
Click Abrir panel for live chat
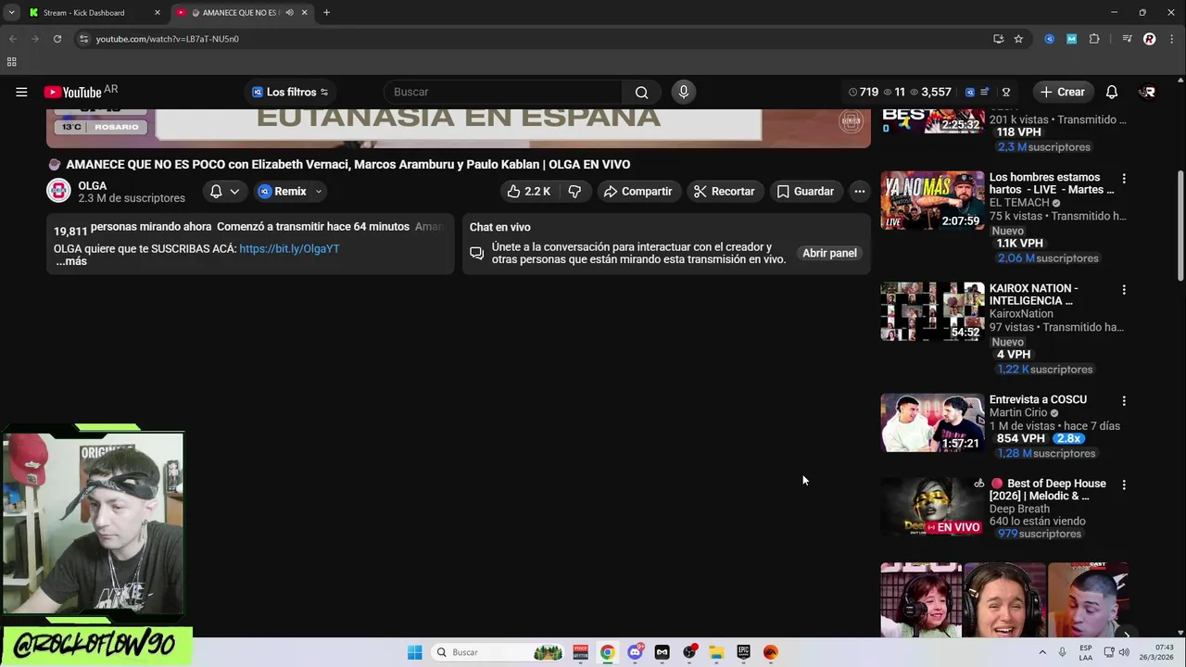[829, 253]
